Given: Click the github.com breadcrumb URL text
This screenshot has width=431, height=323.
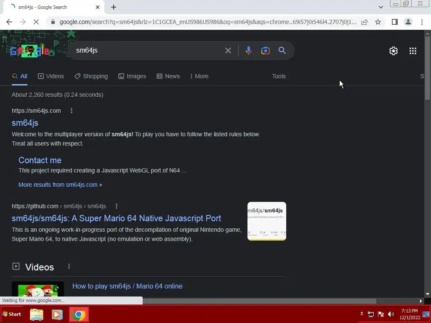Looking at the screenshot, I should click(59, 206).
